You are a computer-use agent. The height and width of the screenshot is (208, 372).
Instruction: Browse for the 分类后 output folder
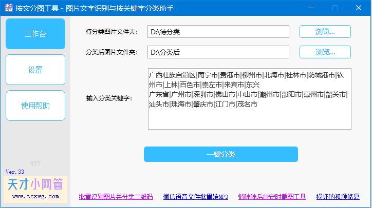(x=325, y=52)
